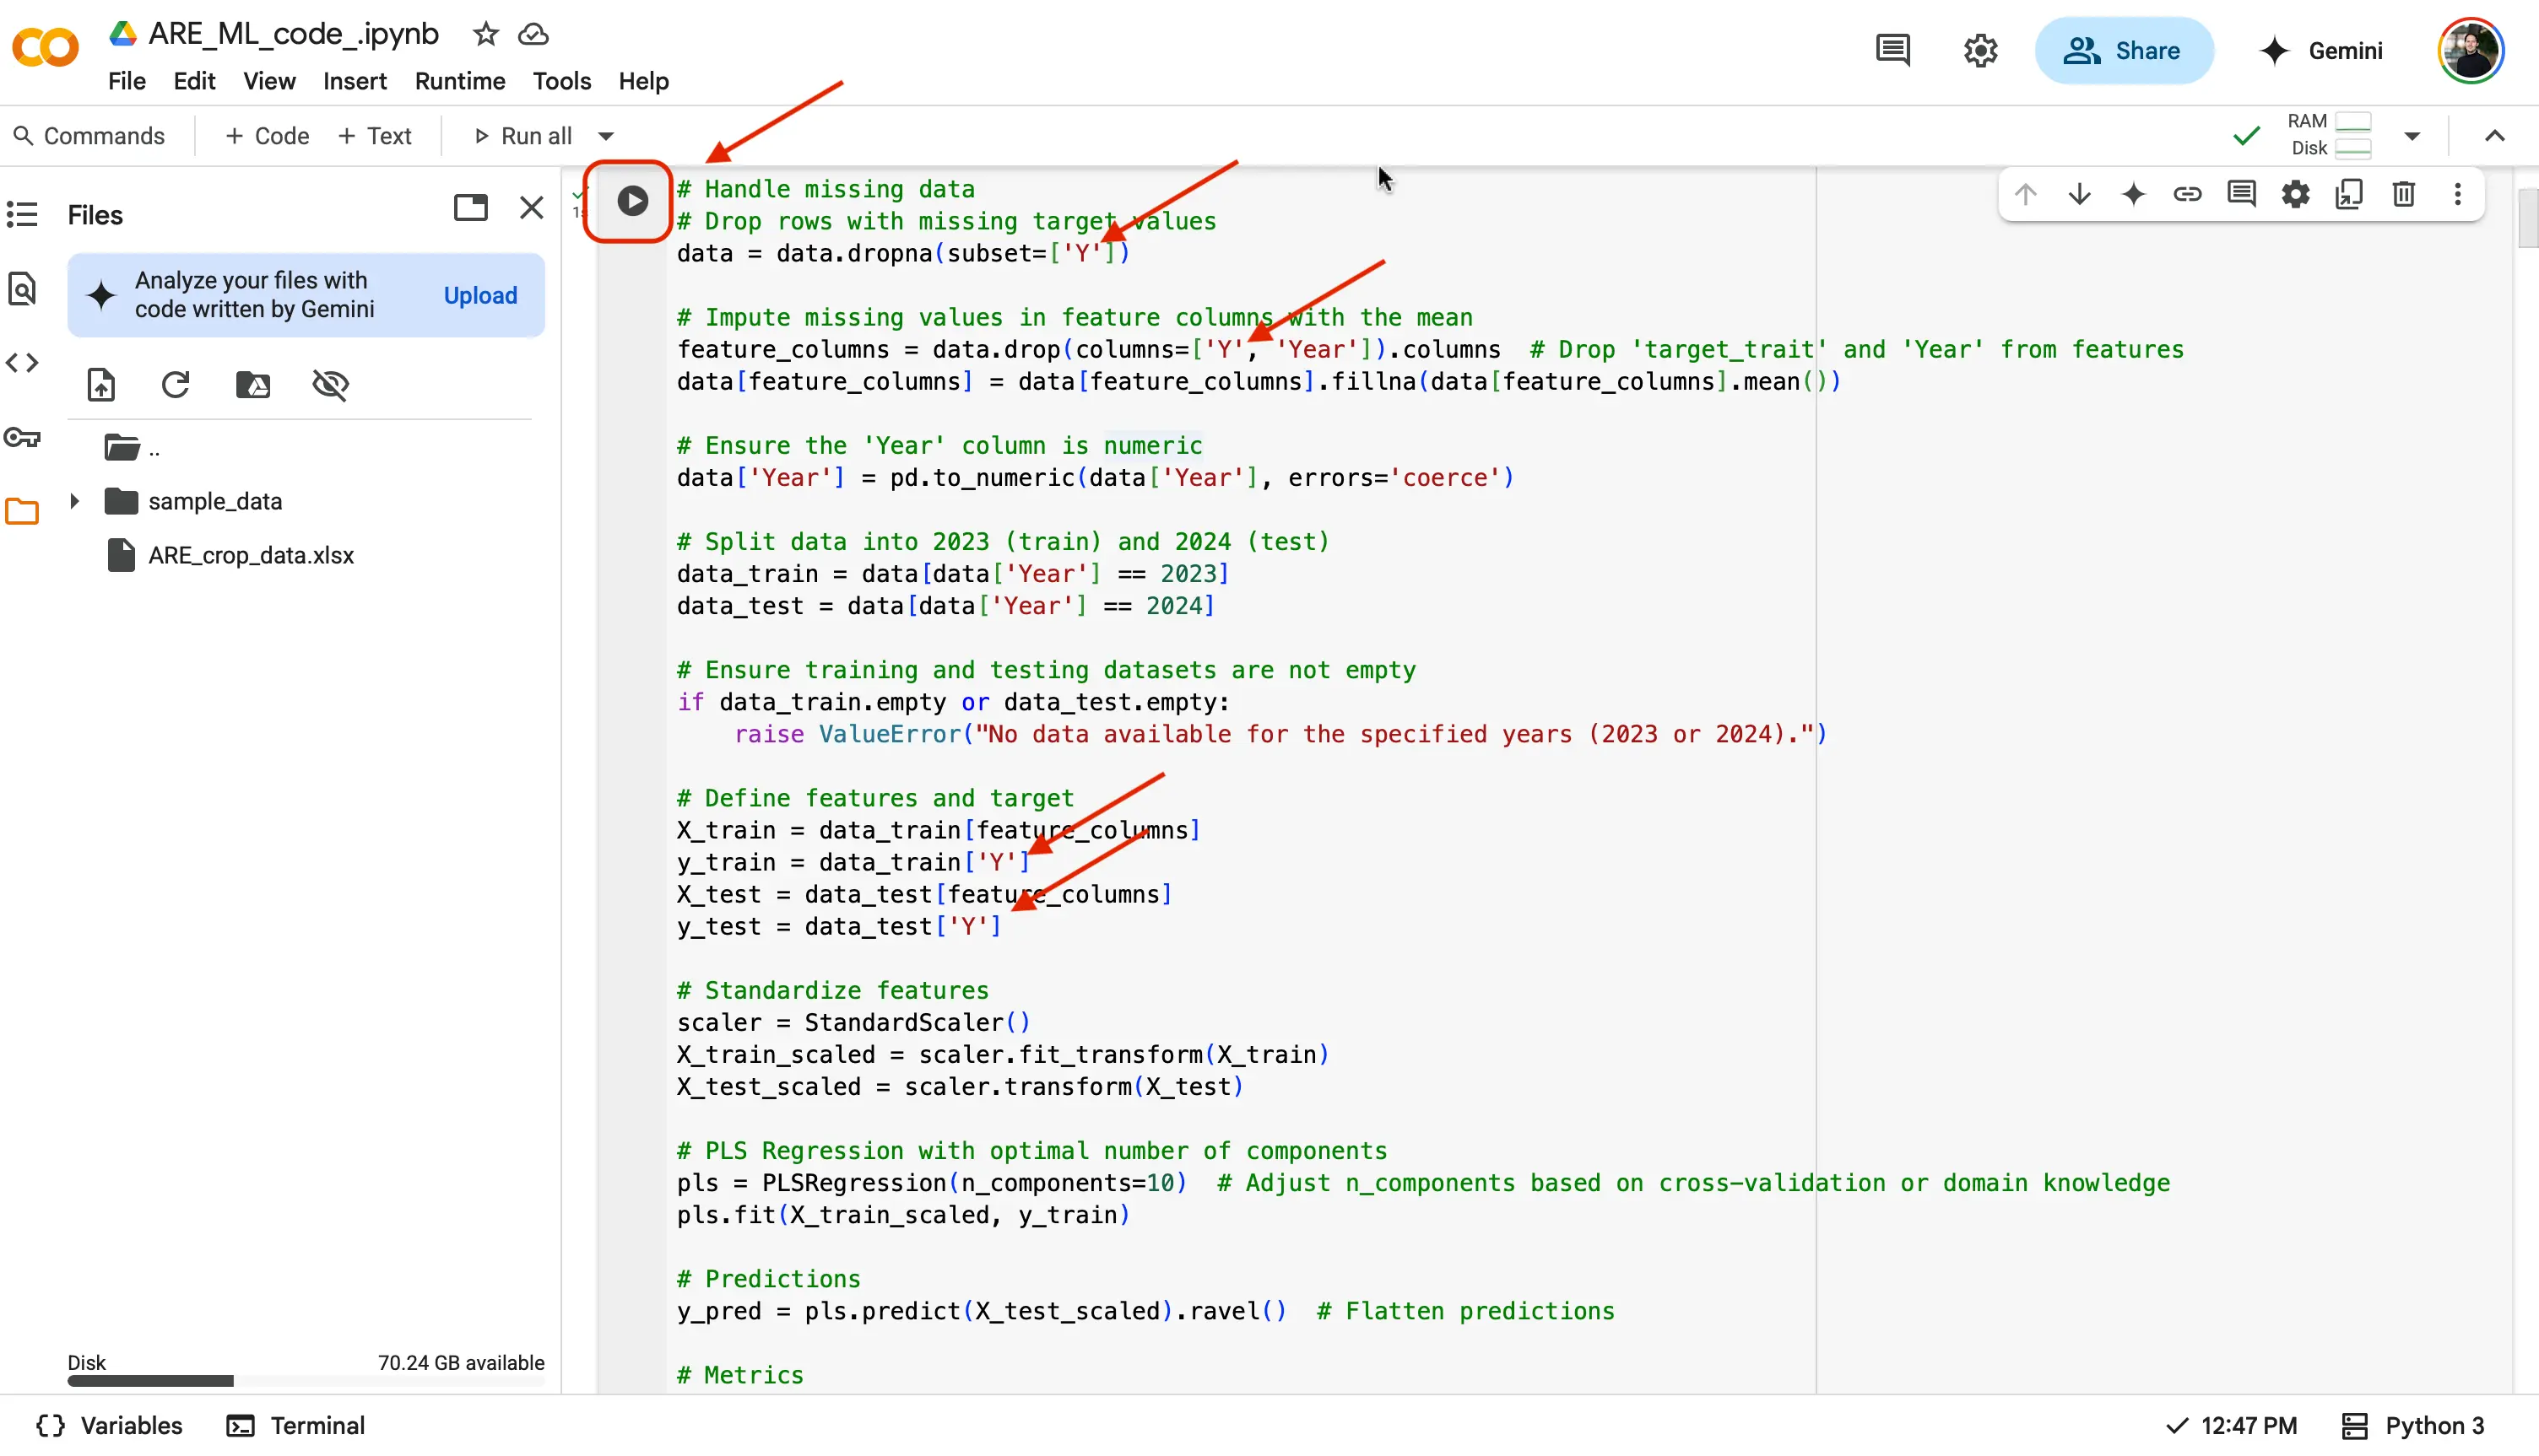
Task: Go up to the parent folder
Action: pos(132,448)
